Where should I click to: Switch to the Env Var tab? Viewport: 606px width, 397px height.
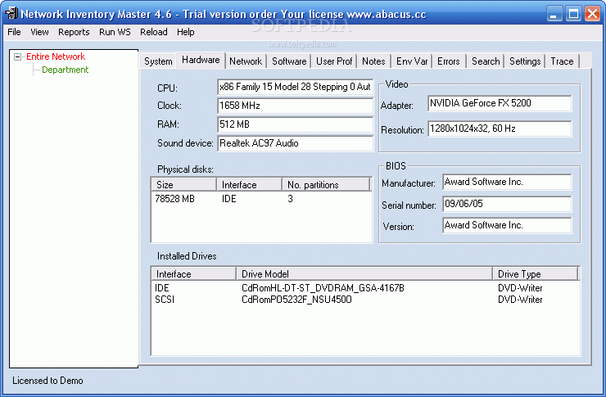(x=412, y=61)
